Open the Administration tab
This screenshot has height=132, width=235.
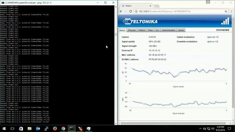[169, 30]
